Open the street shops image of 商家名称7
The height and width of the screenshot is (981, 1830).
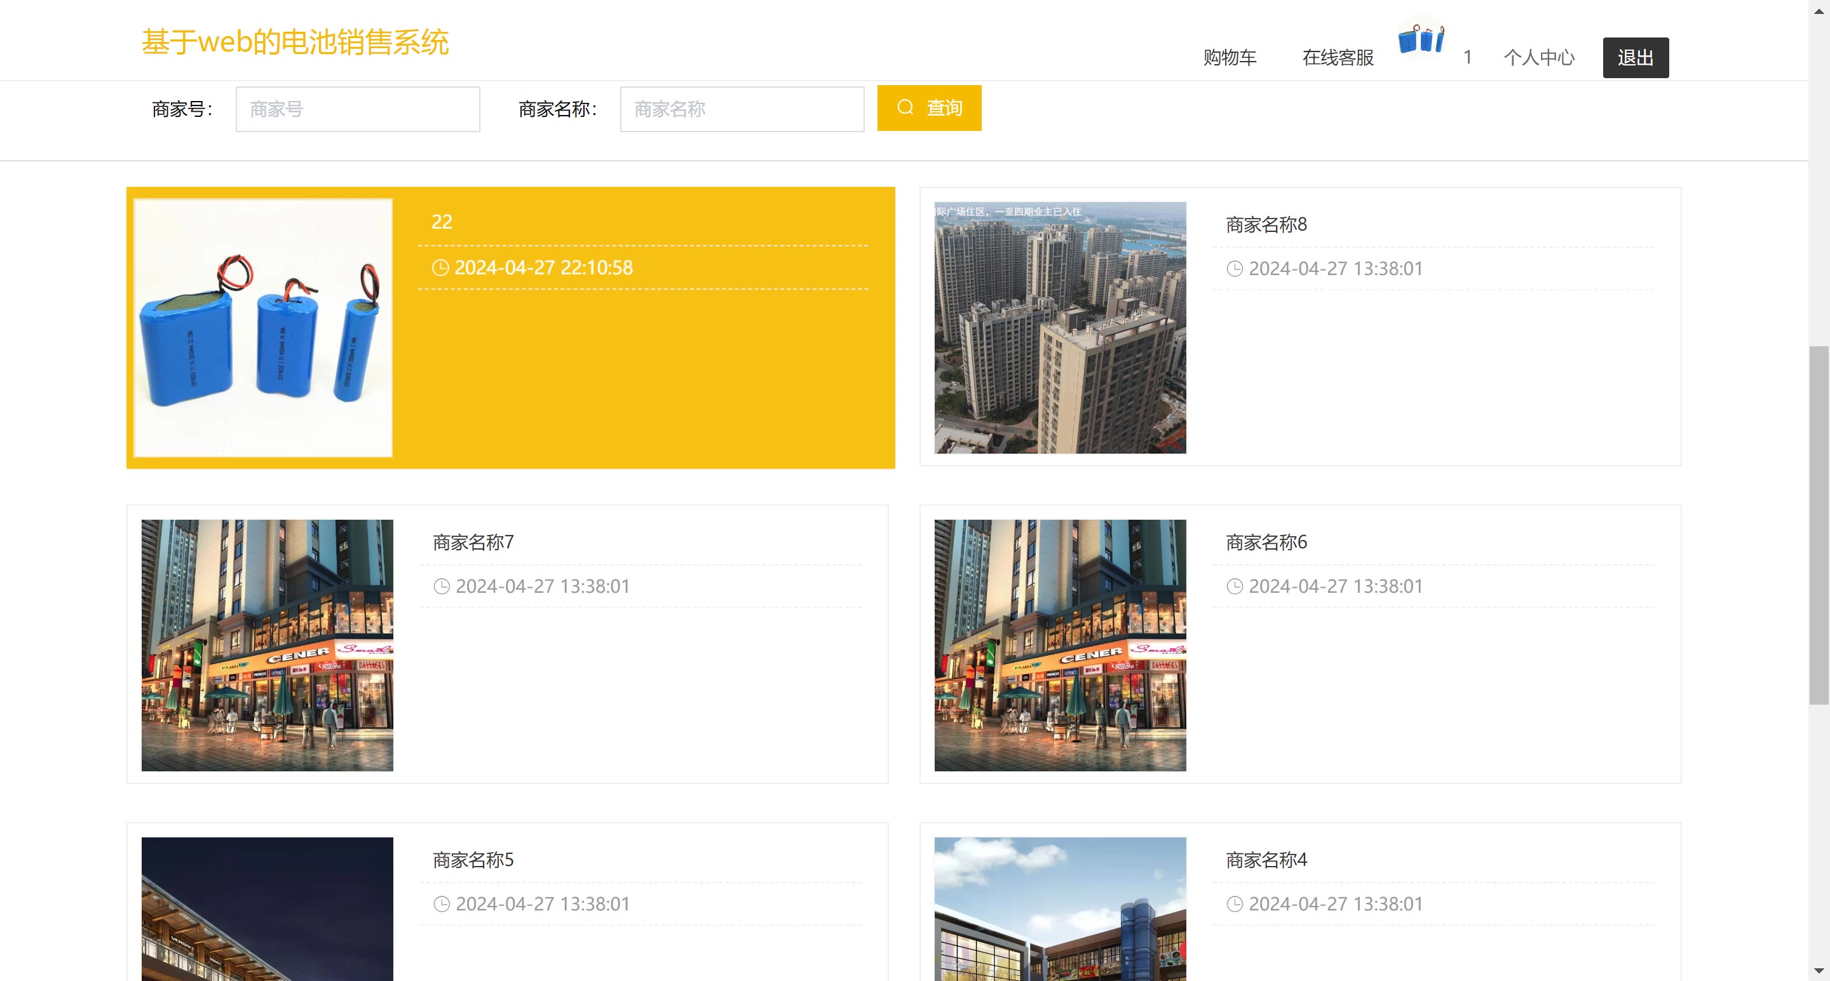[x=267, y=645]
